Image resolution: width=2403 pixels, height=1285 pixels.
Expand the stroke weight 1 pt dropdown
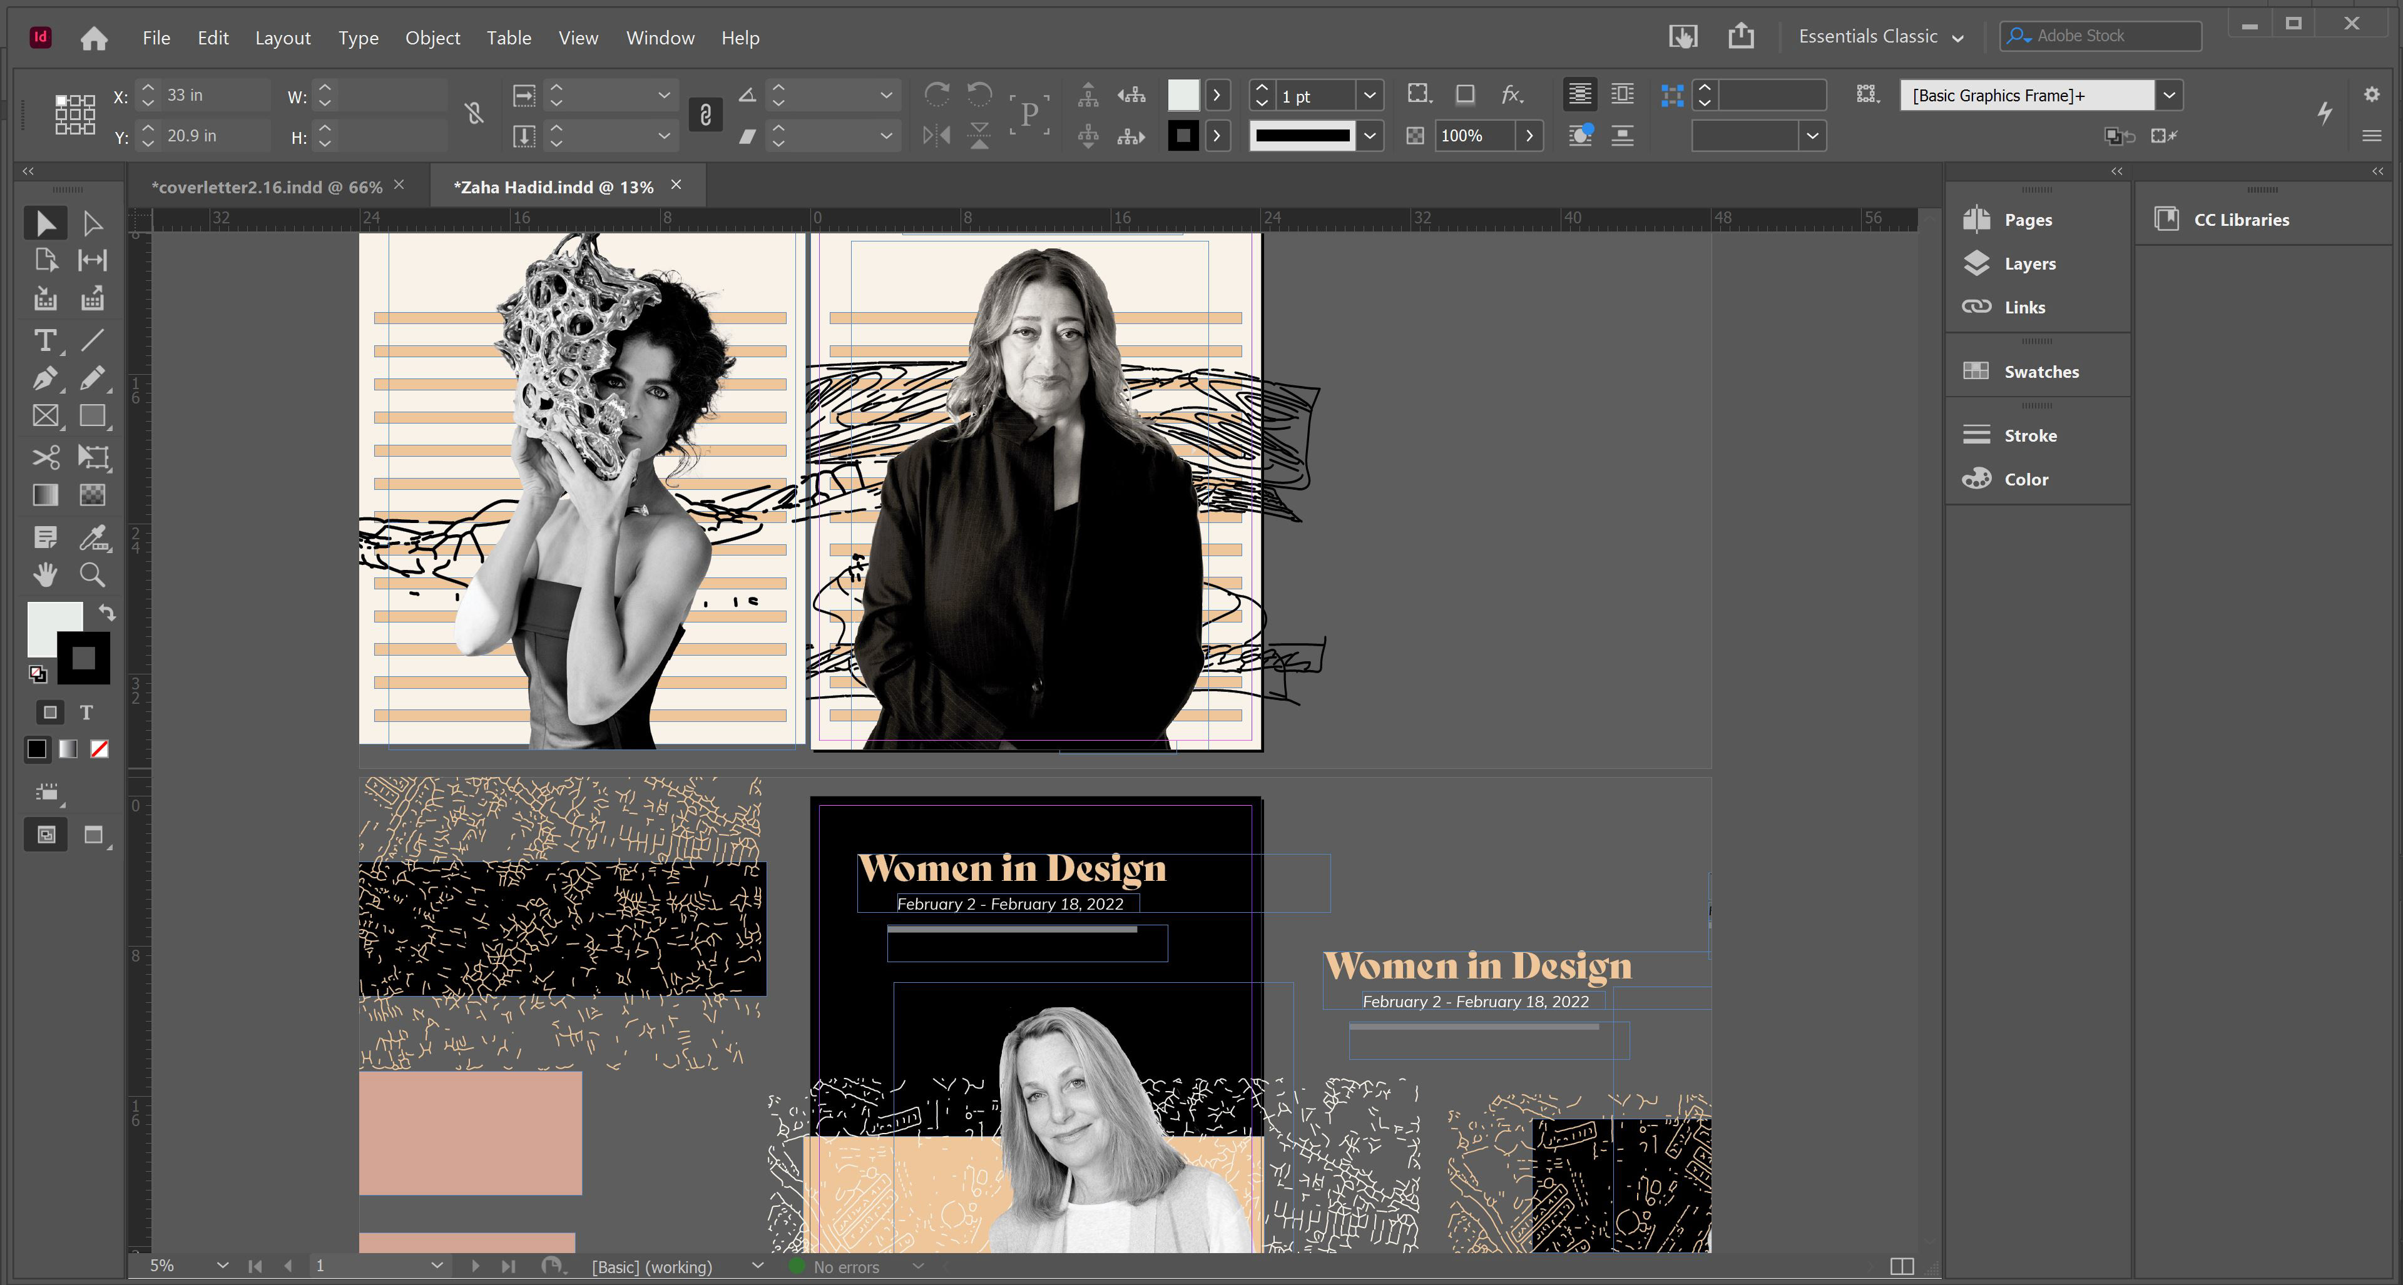click(1369, 95)
